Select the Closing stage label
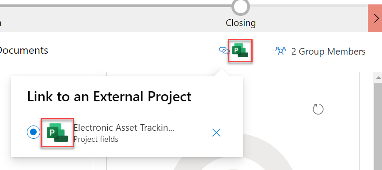Image resolution: width=382 pixels, height=170 pixels. click(241, 23)
